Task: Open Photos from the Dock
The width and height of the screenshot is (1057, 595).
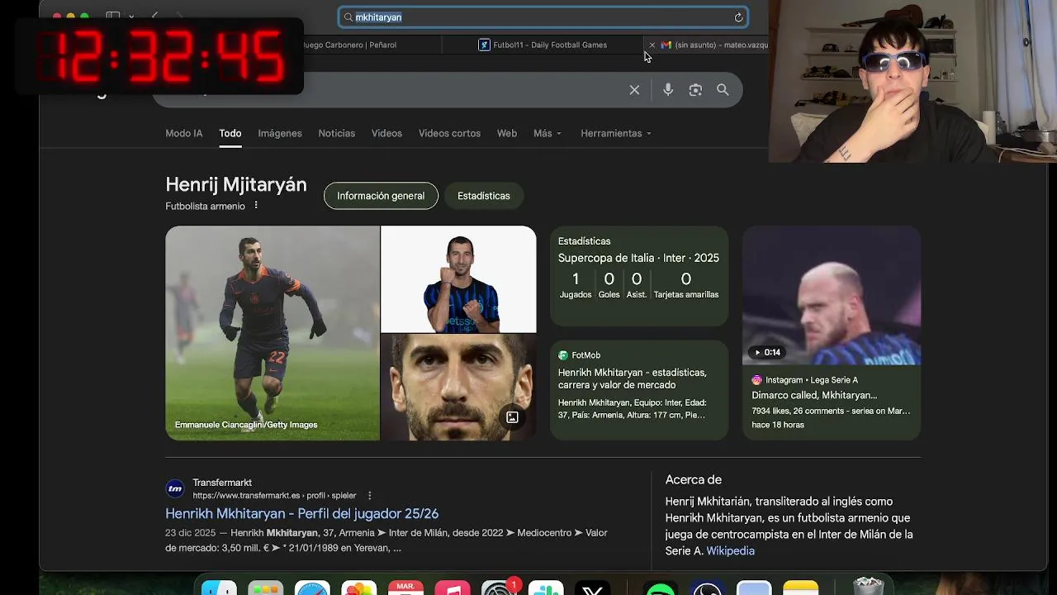Action: (359, 588)
